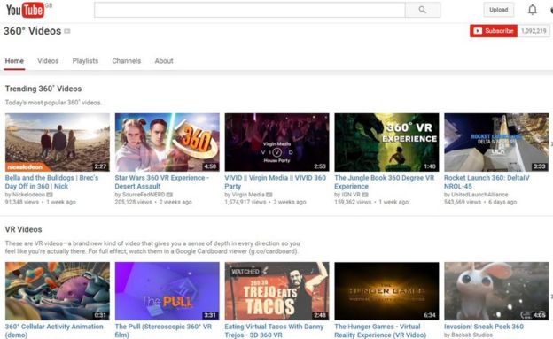The width and height of the screenshot is (553, 339).
Task: Click the verified badge beside Virgin Media
Action: tap(269, 195)
